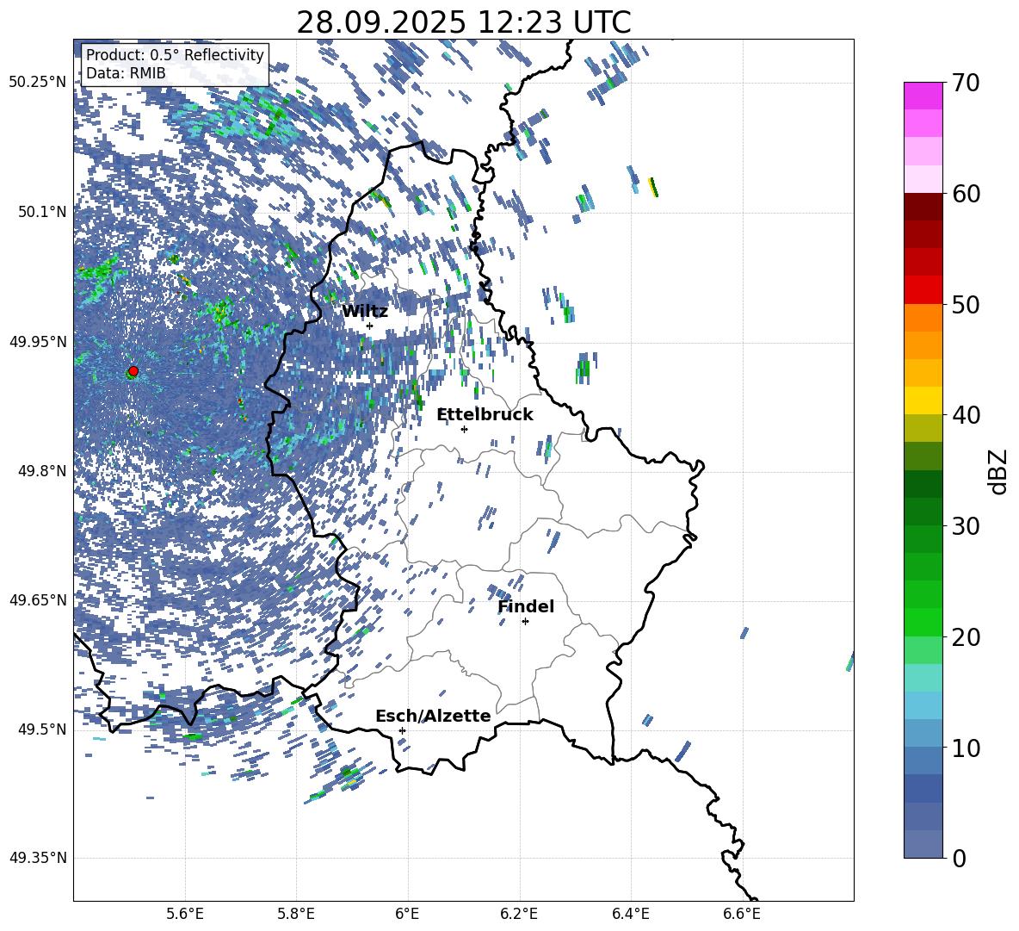The width and height of the screenshot is (1019, 931).
Task: Click the 49.35°N latitude label
Action: [38, 858]
